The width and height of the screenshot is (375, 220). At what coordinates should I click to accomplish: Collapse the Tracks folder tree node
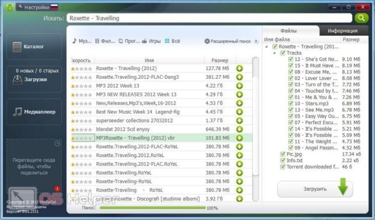coord(275,53)
